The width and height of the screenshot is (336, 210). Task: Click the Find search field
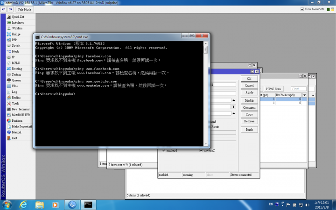[x=299, y=89]
